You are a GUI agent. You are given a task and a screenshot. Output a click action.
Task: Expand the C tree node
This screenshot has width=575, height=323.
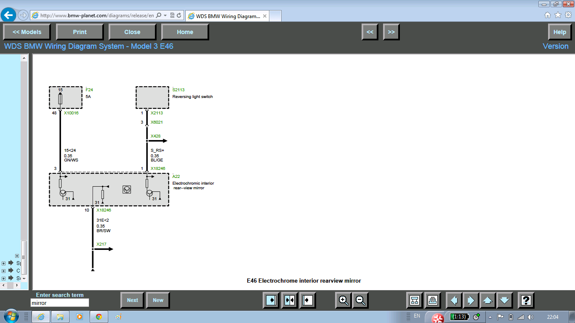[3, 271]
